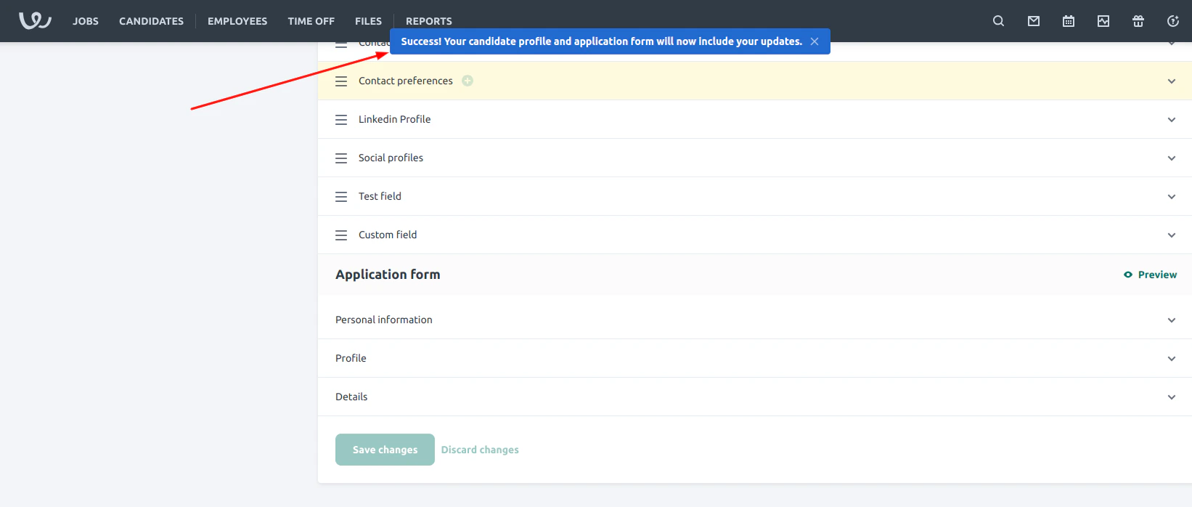
Task: Expand the Profile section chevron
Action: tap(1172, 359)
